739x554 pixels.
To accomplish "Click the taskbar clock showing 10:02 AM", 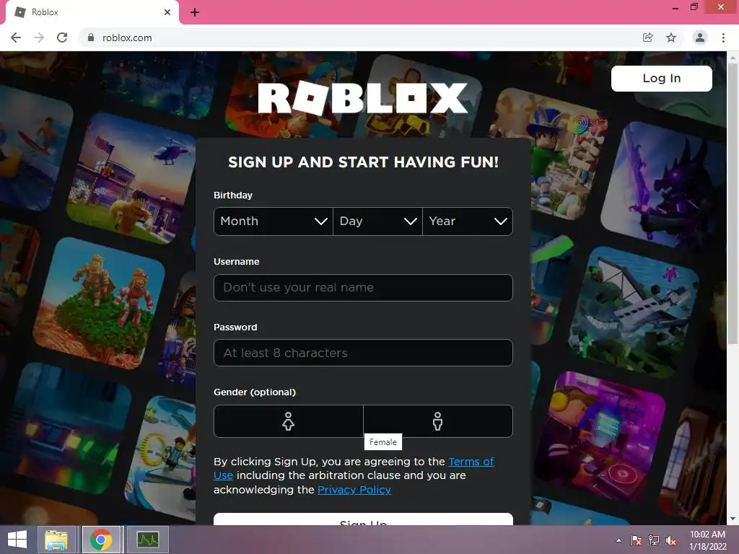I will click(707, 540).
